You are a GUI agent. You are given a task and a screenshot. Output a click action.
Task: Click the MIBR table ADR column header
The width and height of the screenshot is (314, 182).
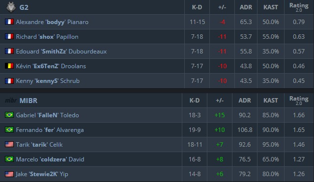click(x=245, y=101)
